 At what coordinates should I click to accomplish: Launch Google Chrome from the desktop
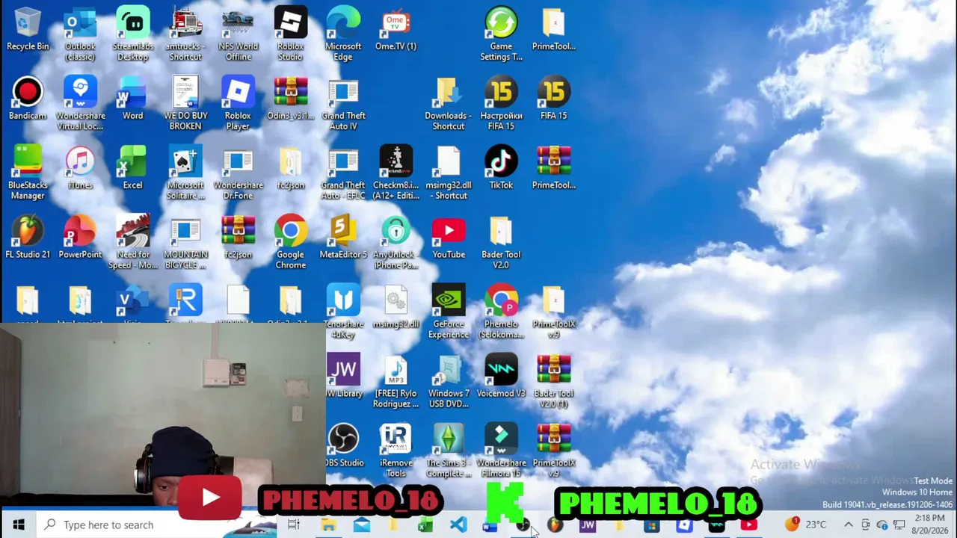[x=291, y=244]
